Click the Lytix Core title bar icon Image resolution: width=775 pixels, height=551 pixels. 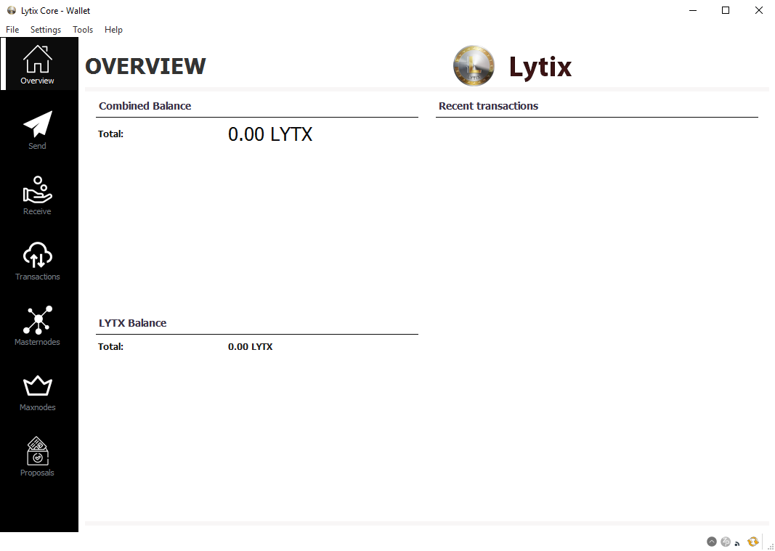(12, 10)
